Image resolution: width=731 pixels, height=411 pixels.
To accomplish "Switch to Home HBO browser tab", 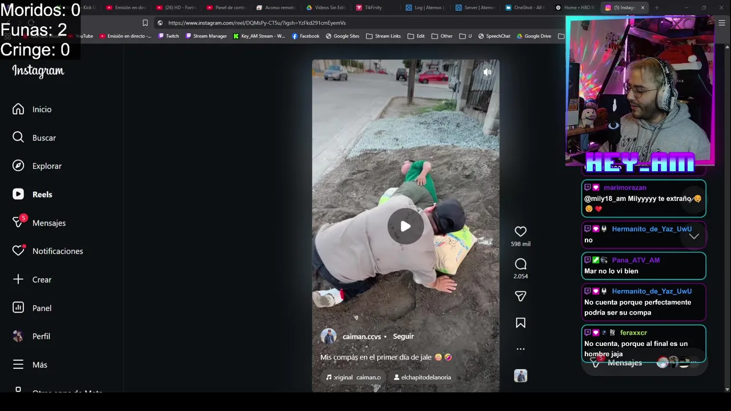I will pyautogui.click(x=575, y=7).
